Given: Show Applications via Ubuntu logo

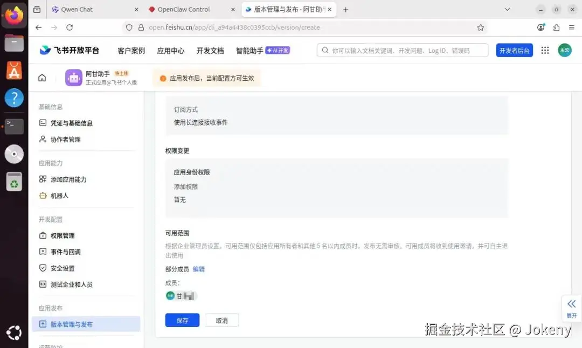Looking at the screenshot, I should click(x=14, y=333).
